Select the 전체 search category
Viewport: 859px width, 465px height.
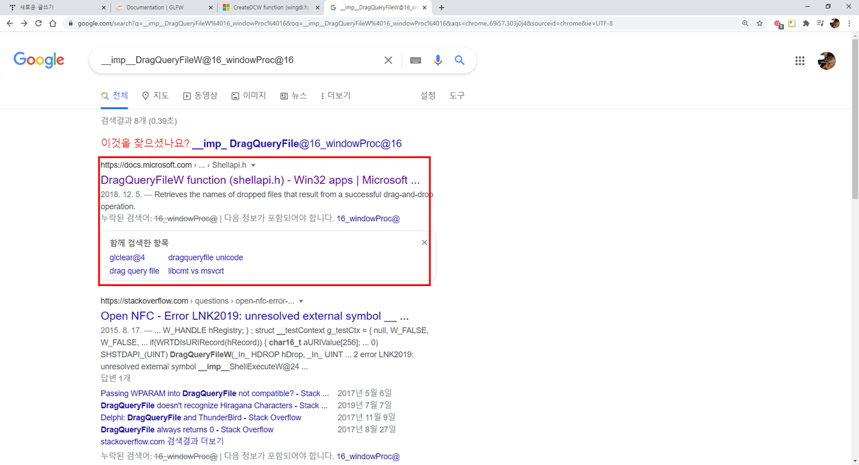point(115,96)
